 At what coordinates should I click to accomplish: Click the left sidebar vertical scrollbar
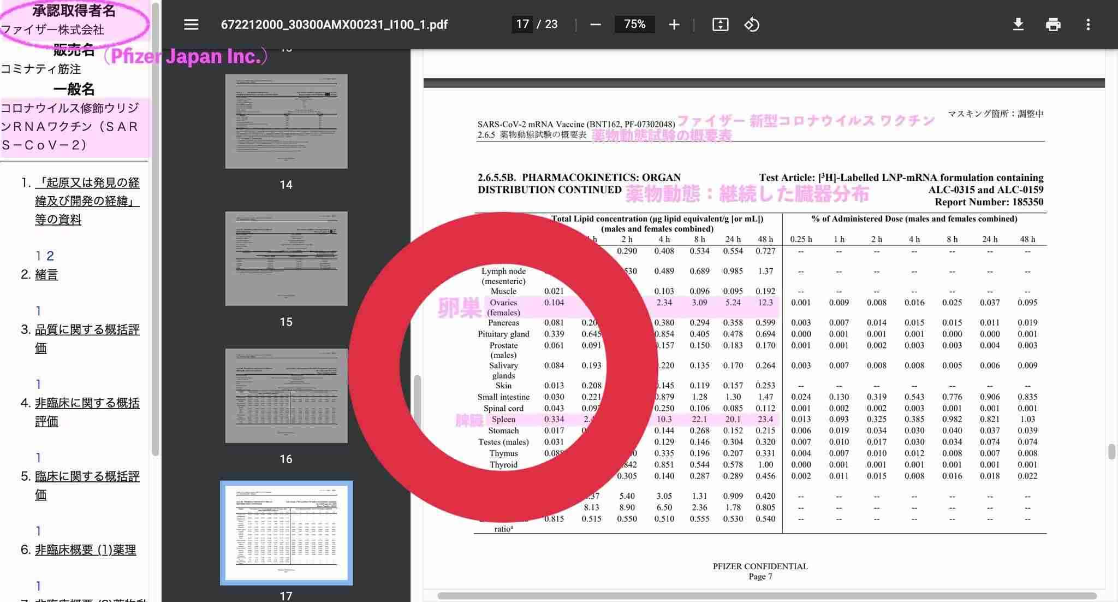(x=155, y=229)
